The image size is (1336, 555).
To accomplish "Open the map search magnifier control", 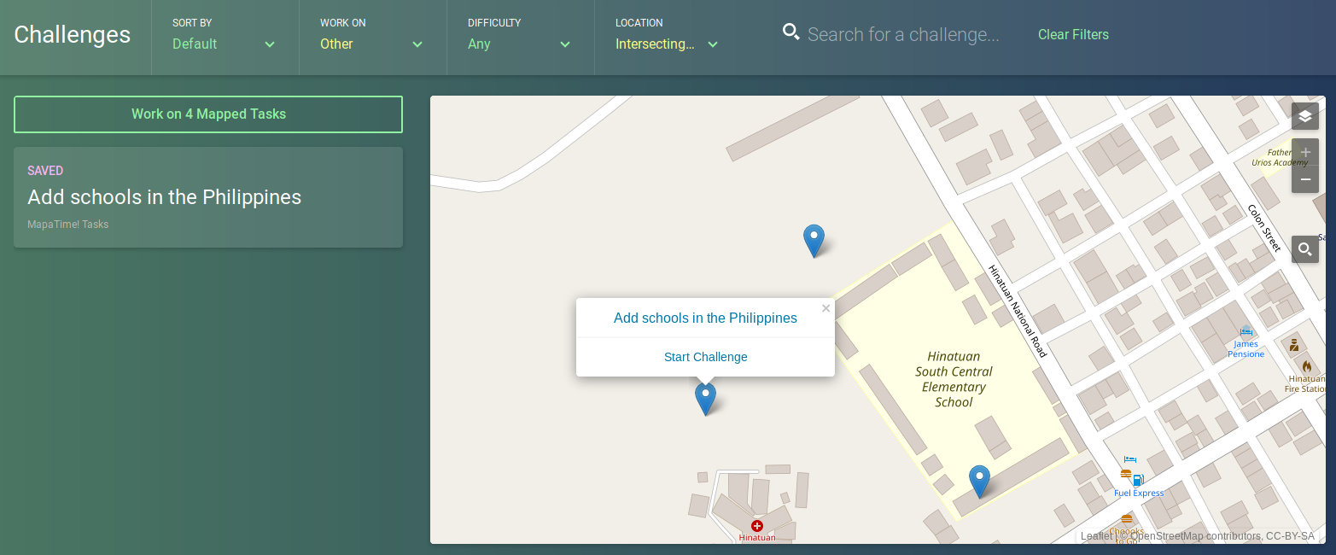I will pos(1304,249).
